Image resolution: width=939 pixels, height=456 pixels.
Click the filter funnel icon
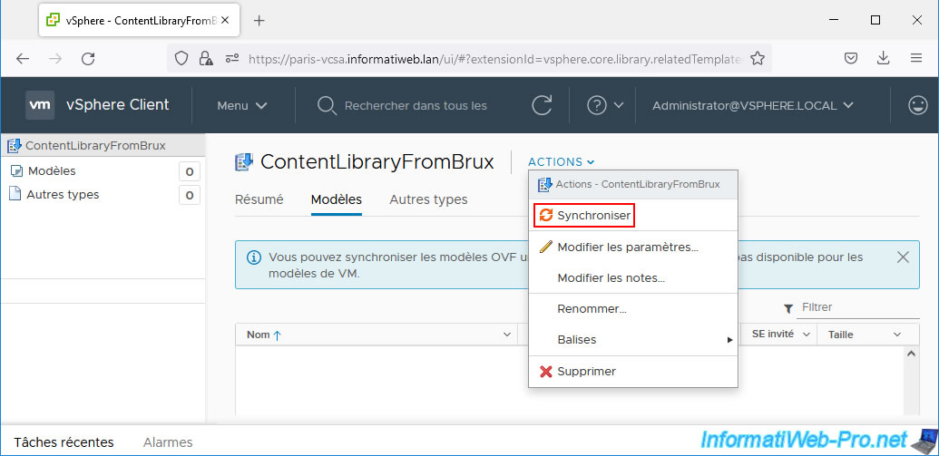tap(788, 308)
